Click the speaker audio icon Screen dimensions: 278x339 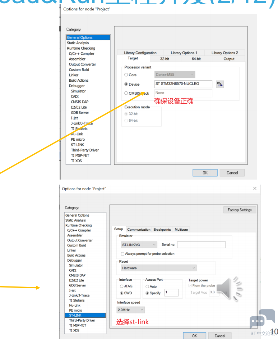(230, 289)
